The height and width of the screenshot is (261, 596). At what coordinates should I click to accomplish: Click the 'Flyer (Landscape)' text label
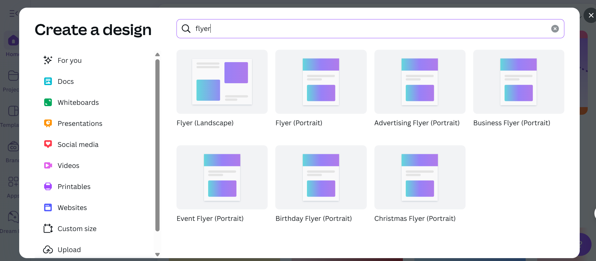coord(205,123)
